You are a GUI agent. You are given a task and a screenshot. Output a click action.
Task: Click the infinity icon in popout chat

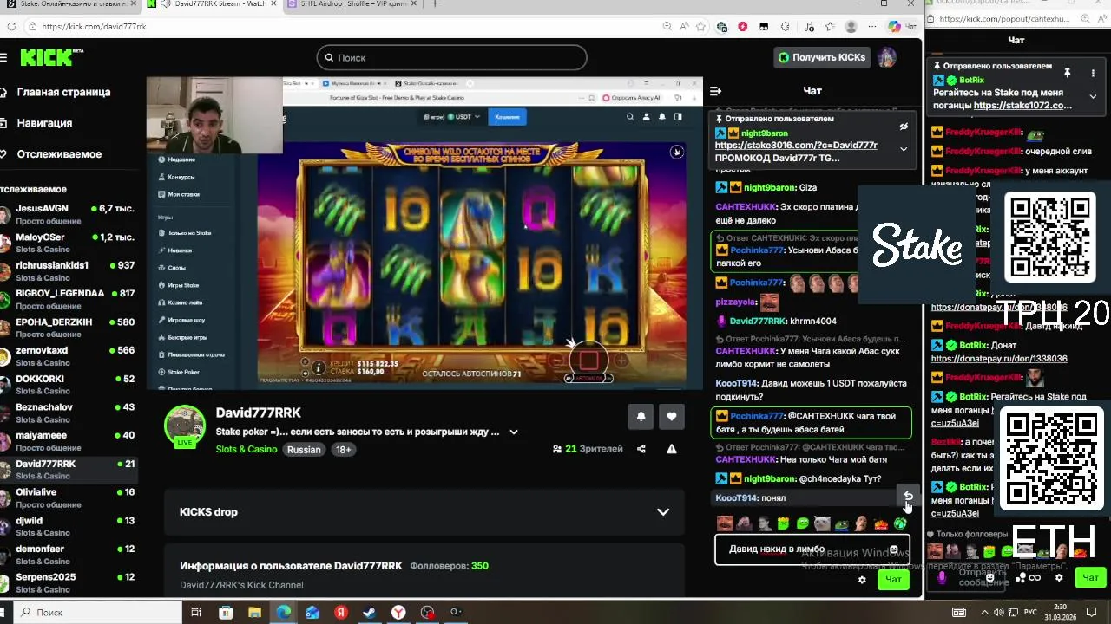tap(1035, 578)
